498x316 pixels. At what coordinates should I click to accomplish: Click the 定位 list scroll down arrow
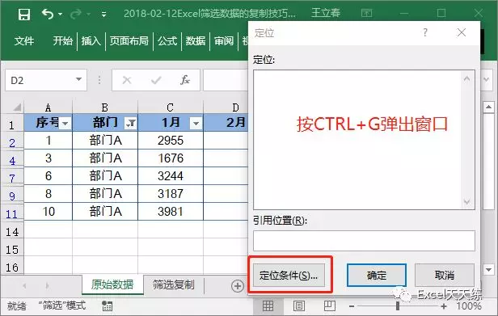click(x=467, y=201)
